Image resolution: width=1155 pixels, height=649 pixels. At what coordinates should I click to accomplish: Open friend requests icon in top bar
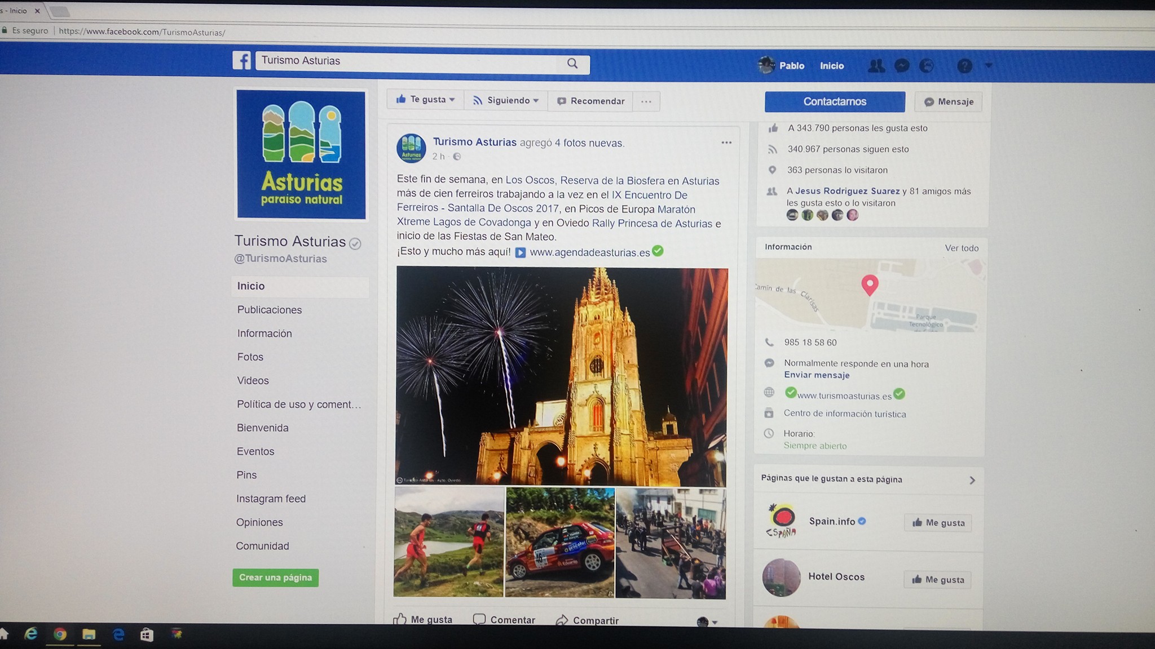[876, 66]
